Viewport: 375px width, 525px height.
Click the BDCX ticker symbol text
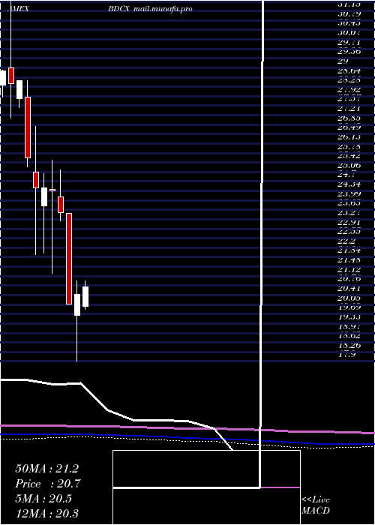(x=118, y=9)
